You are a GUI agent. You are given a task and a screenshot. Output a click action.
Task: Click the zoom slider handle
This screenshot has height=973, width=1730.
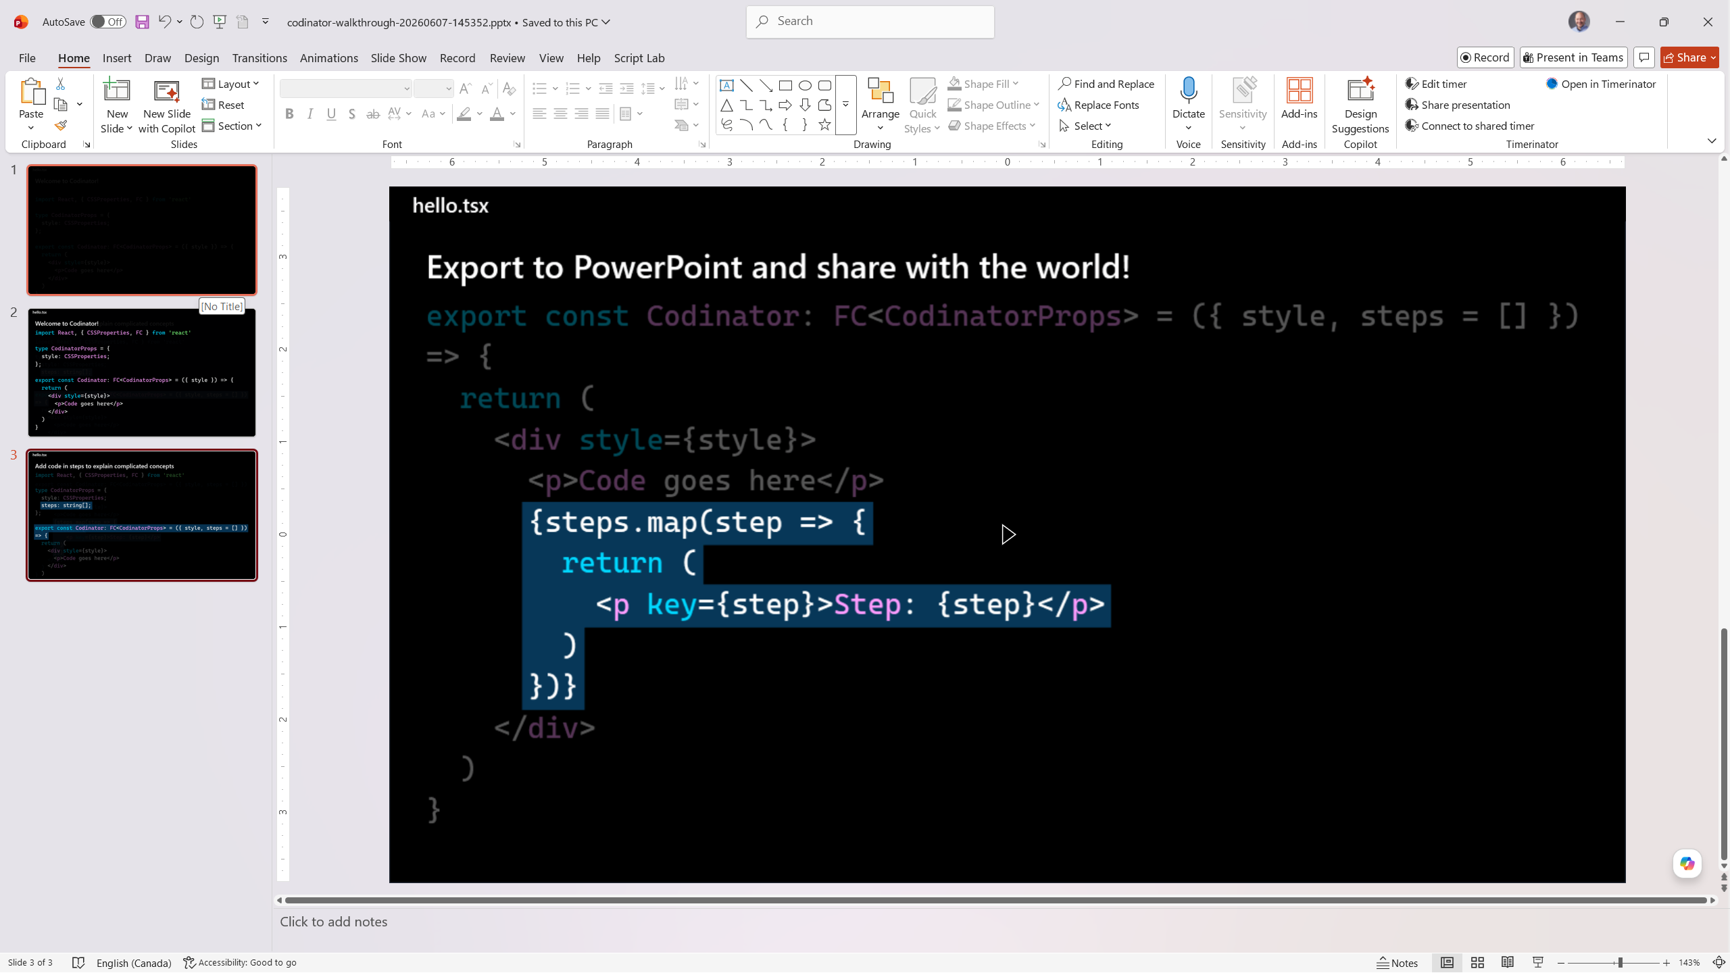point(1620,962)
